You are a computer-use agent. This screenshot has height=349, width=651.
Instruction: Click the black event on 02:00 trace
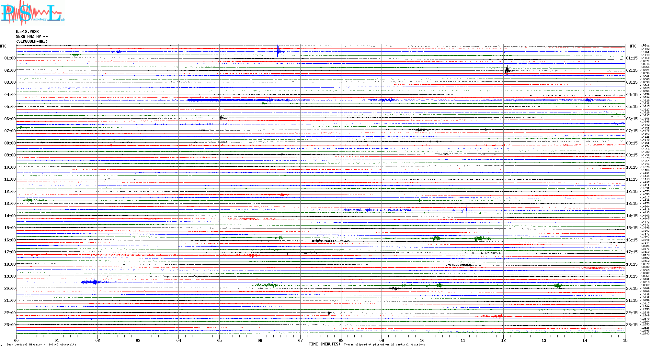(x=507, y=70)
